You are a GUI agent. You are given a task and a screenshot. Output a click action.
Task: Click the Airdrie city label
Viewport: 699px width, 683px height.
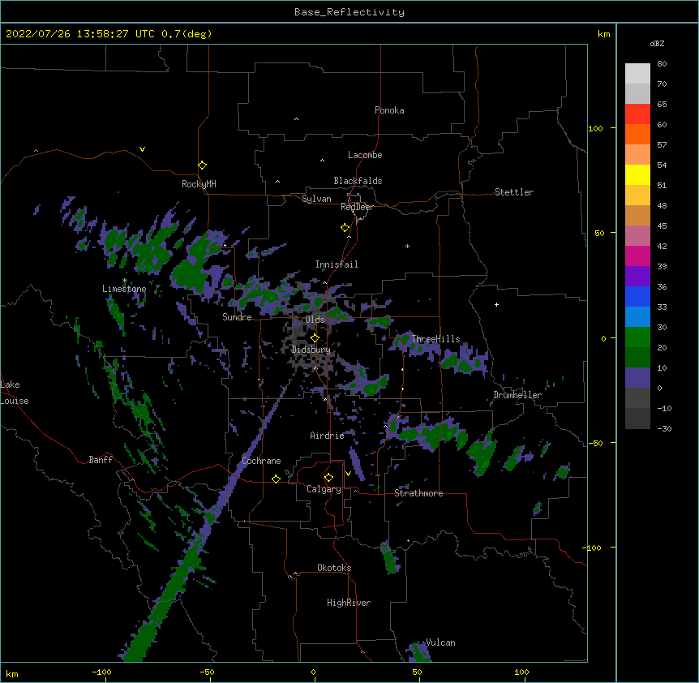tap(328, 436)
